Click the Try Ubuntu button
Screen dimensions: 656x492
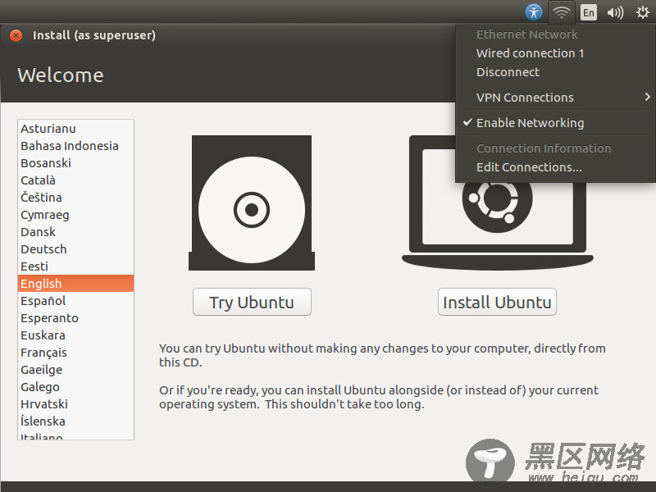coord(252,302)
